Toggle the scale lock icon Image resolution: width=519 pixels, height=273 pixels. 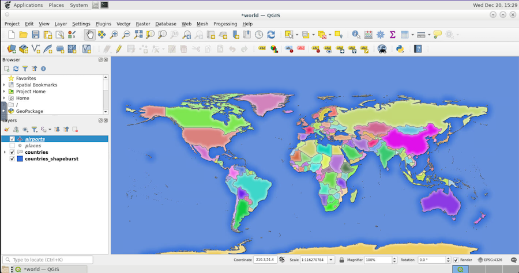coord(341,260)
